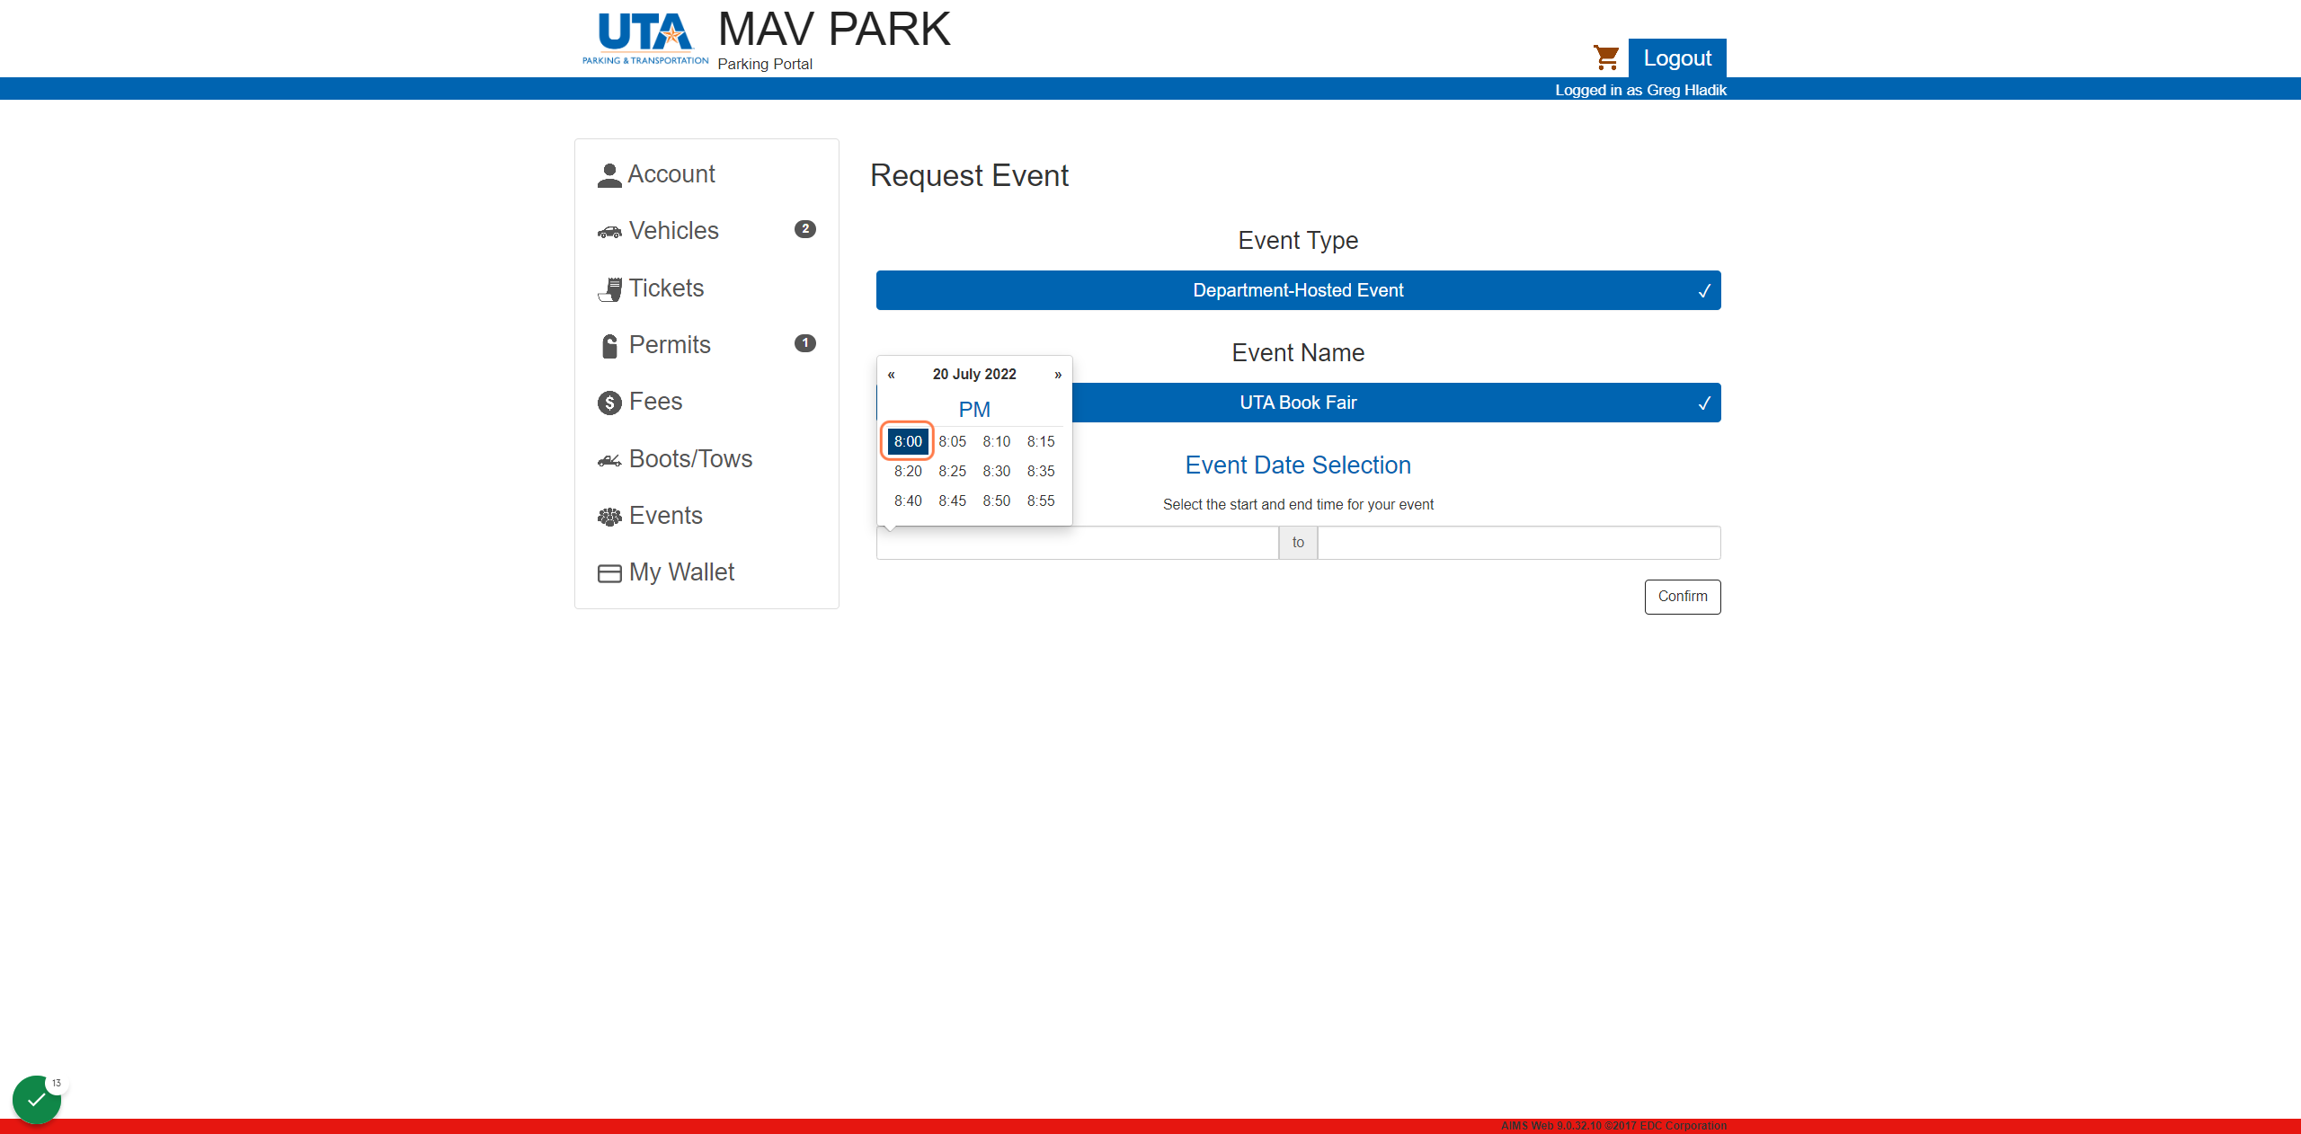Open Fees menu item
This screenshot has height=1134, width=2301.
706,402
